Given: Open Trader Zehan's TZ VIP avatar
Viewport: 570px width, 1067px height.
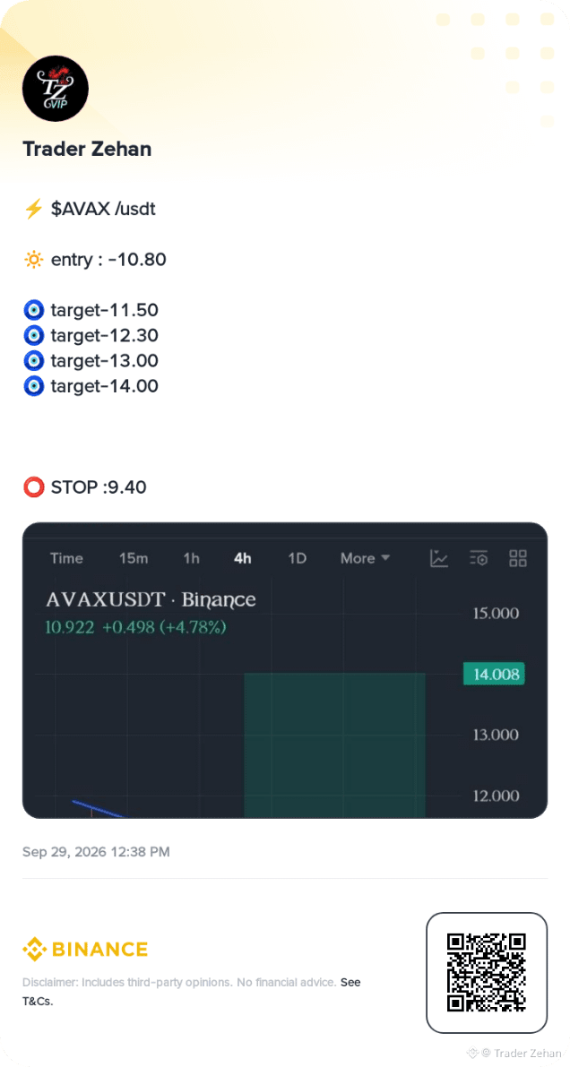Looking at the screenshot, I should [x=56, y=89].
